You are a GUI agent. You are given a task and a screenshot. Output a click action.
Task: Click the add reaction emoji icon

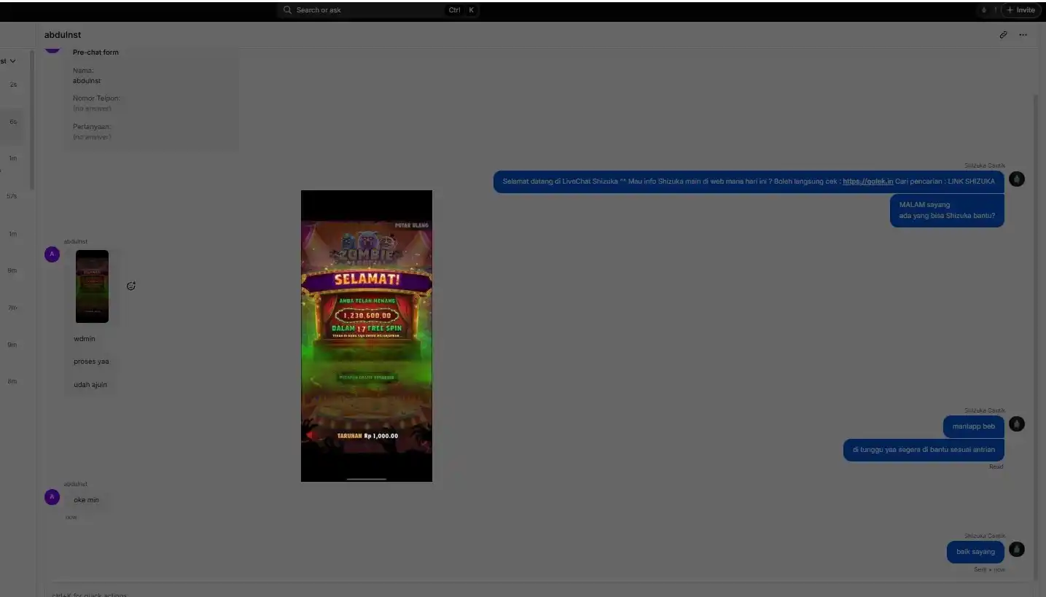click(x=131, y=286)
